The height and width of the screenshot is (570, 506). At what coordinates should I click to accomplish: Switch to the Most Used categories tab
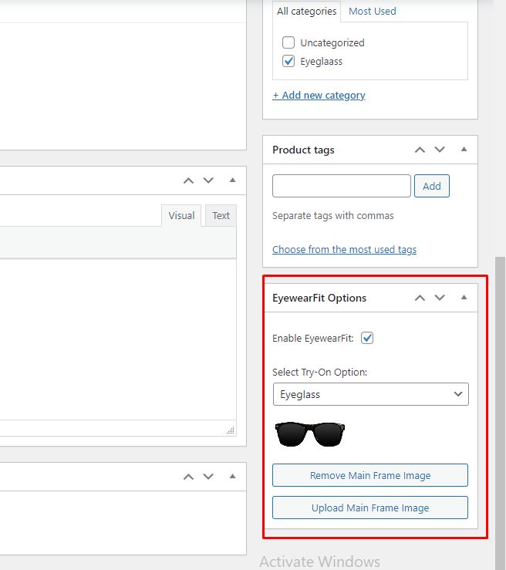(372, 12)
